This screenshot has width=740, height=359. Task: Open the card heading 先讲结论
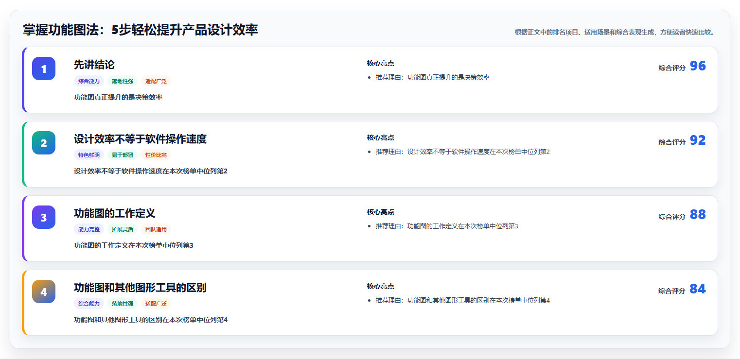(x=94, y=65)
